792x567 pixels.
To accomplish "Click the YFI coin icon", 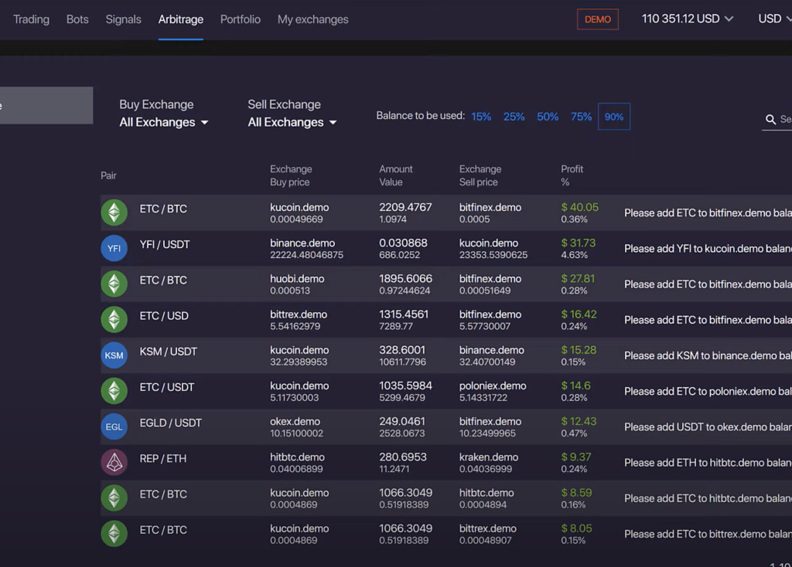I will (x=114, y=248).
